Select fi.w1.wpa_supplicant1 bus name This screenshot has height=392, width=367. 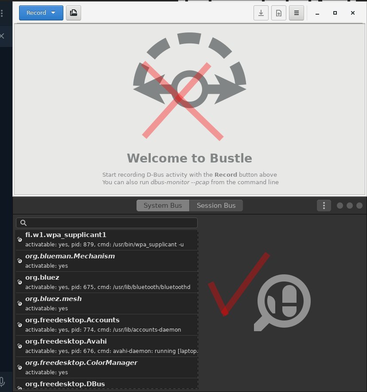click(x=107, y=239)
